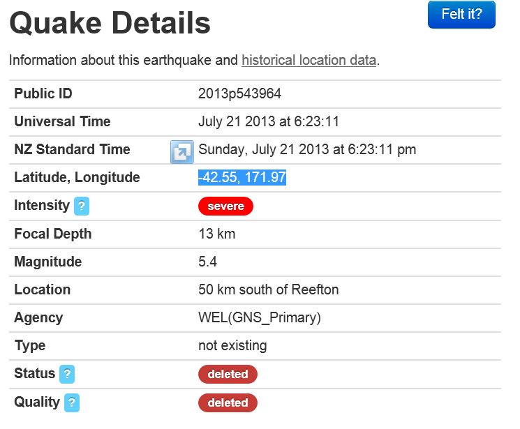Click the highlighted coordinates -42.55, 171.97

(242, 177)
